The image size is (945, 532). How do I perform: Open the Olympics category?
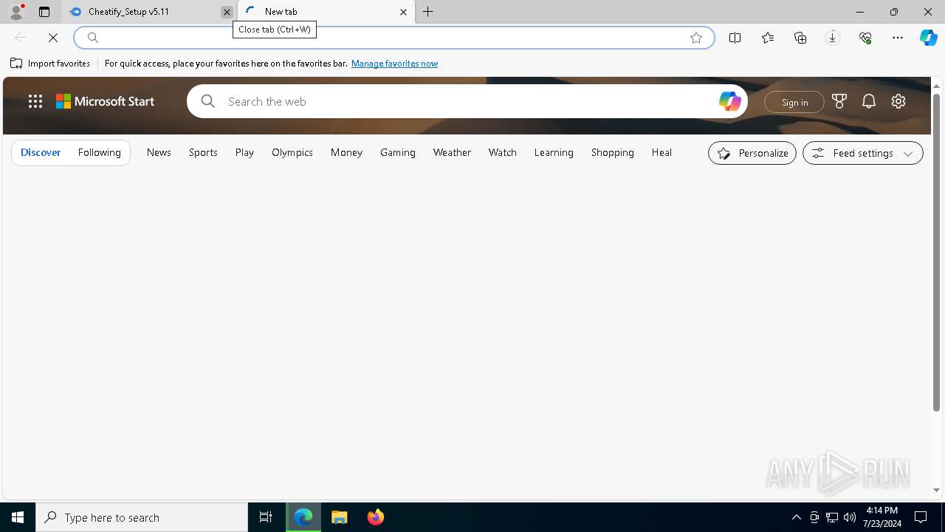[x=292, y=152]
